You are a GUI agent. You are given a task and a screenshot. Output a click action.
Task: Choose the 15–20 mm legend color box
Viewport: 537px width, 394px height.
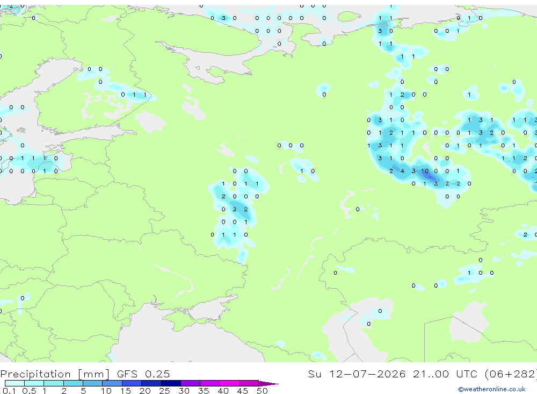132,383
